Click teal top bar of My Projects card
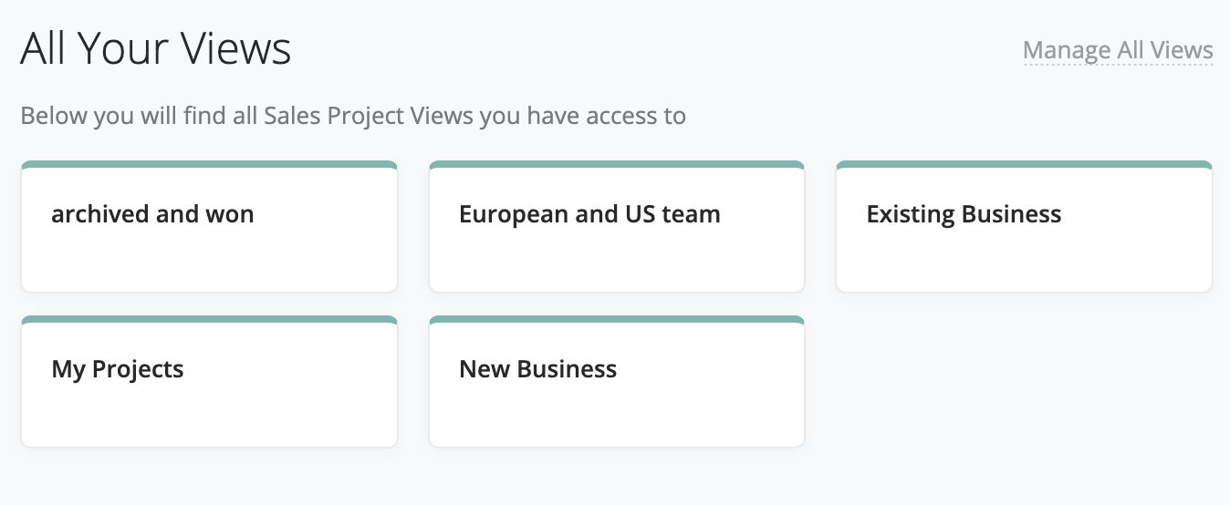 [x=209, y=320]
